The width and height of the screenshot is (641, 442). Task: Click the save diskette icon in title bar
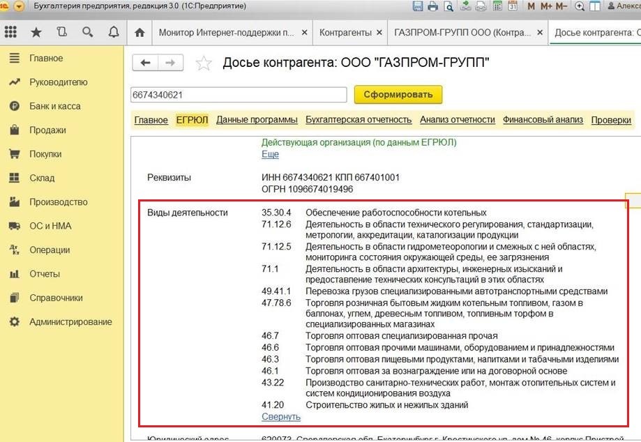coord(417,6)
